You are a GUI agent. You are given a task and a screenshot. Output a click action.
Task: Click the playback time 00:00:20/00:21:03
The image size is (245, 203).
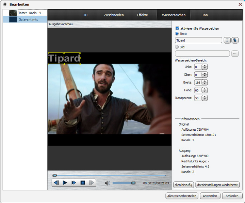(x=156, y=183)
